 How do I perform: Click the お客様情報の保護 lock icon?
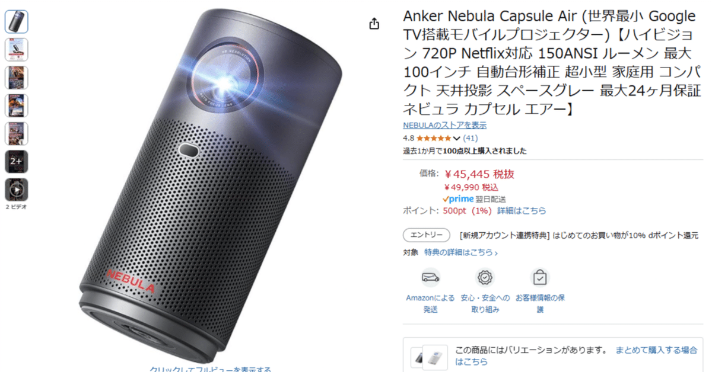(540, 277)
